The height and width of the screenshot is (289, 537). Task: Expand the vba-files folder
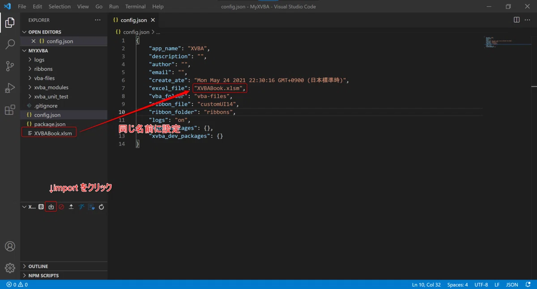click(x=64, y=78)
